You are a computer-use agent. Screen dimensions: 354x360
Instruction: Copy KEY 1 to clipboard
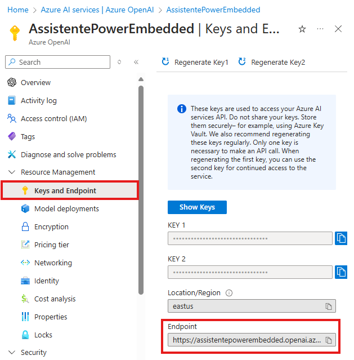[340, 238]
